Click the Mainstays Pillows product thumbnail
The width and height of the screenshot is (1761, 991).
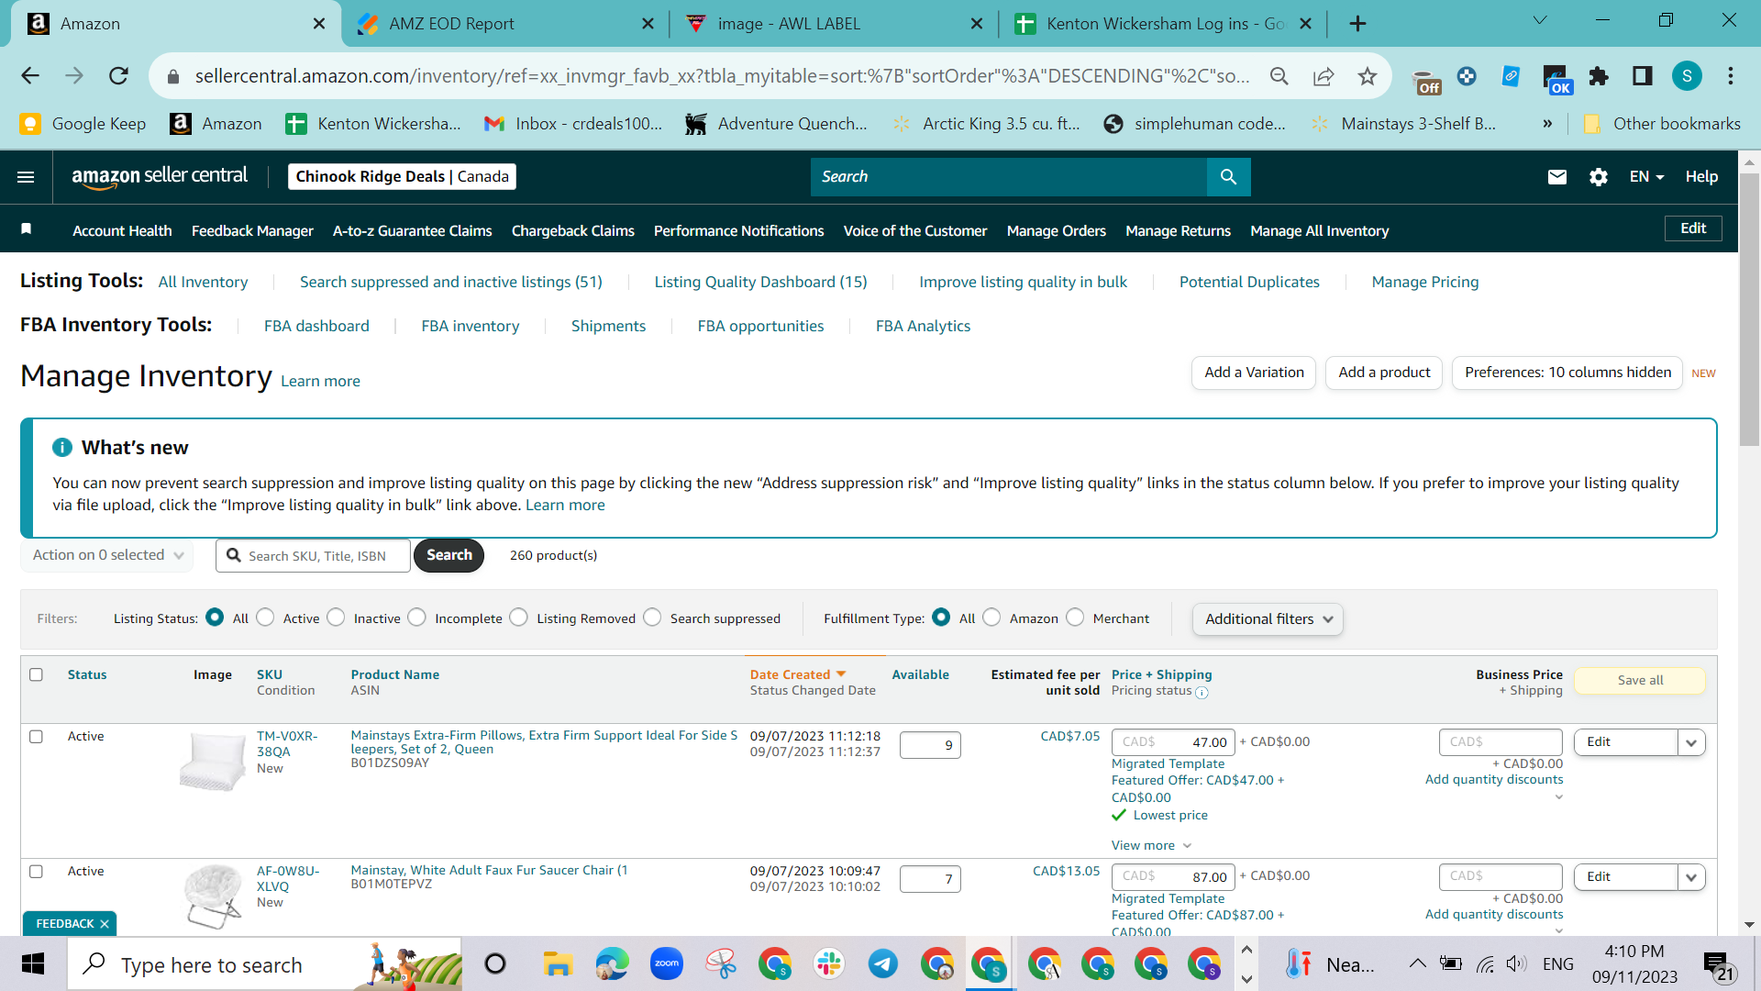coord(212,761)
